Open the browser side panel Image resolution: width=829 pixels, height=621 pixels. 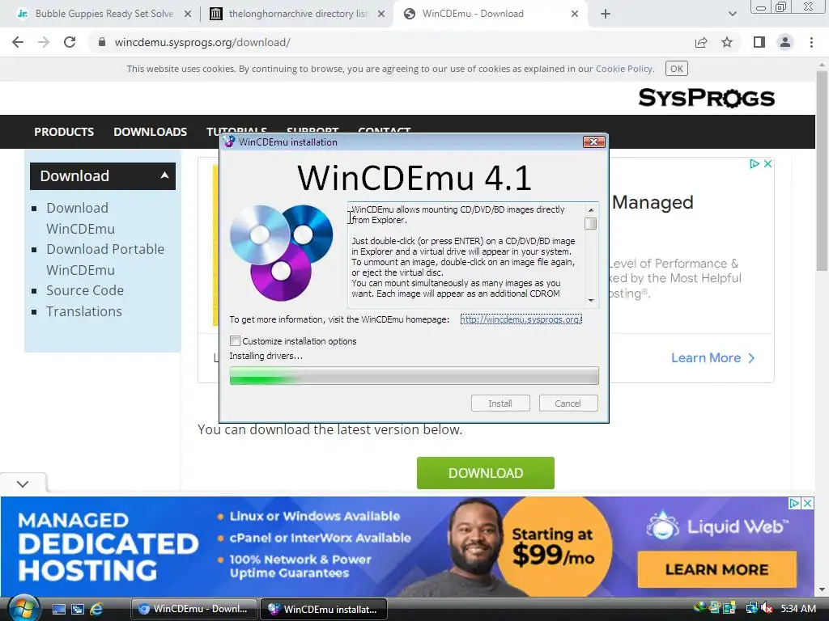coord(759,42)
